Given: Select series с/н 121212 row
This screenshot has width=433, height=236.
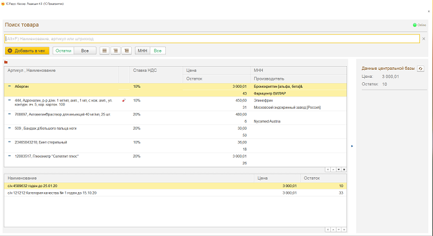Looking at the screenshot, I should coord(175,193).
